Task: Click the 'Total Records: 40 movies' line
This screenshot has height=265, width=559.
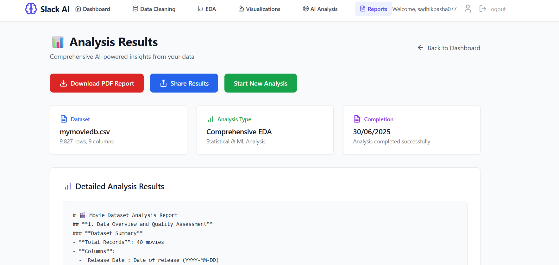Action: point(118,242)
